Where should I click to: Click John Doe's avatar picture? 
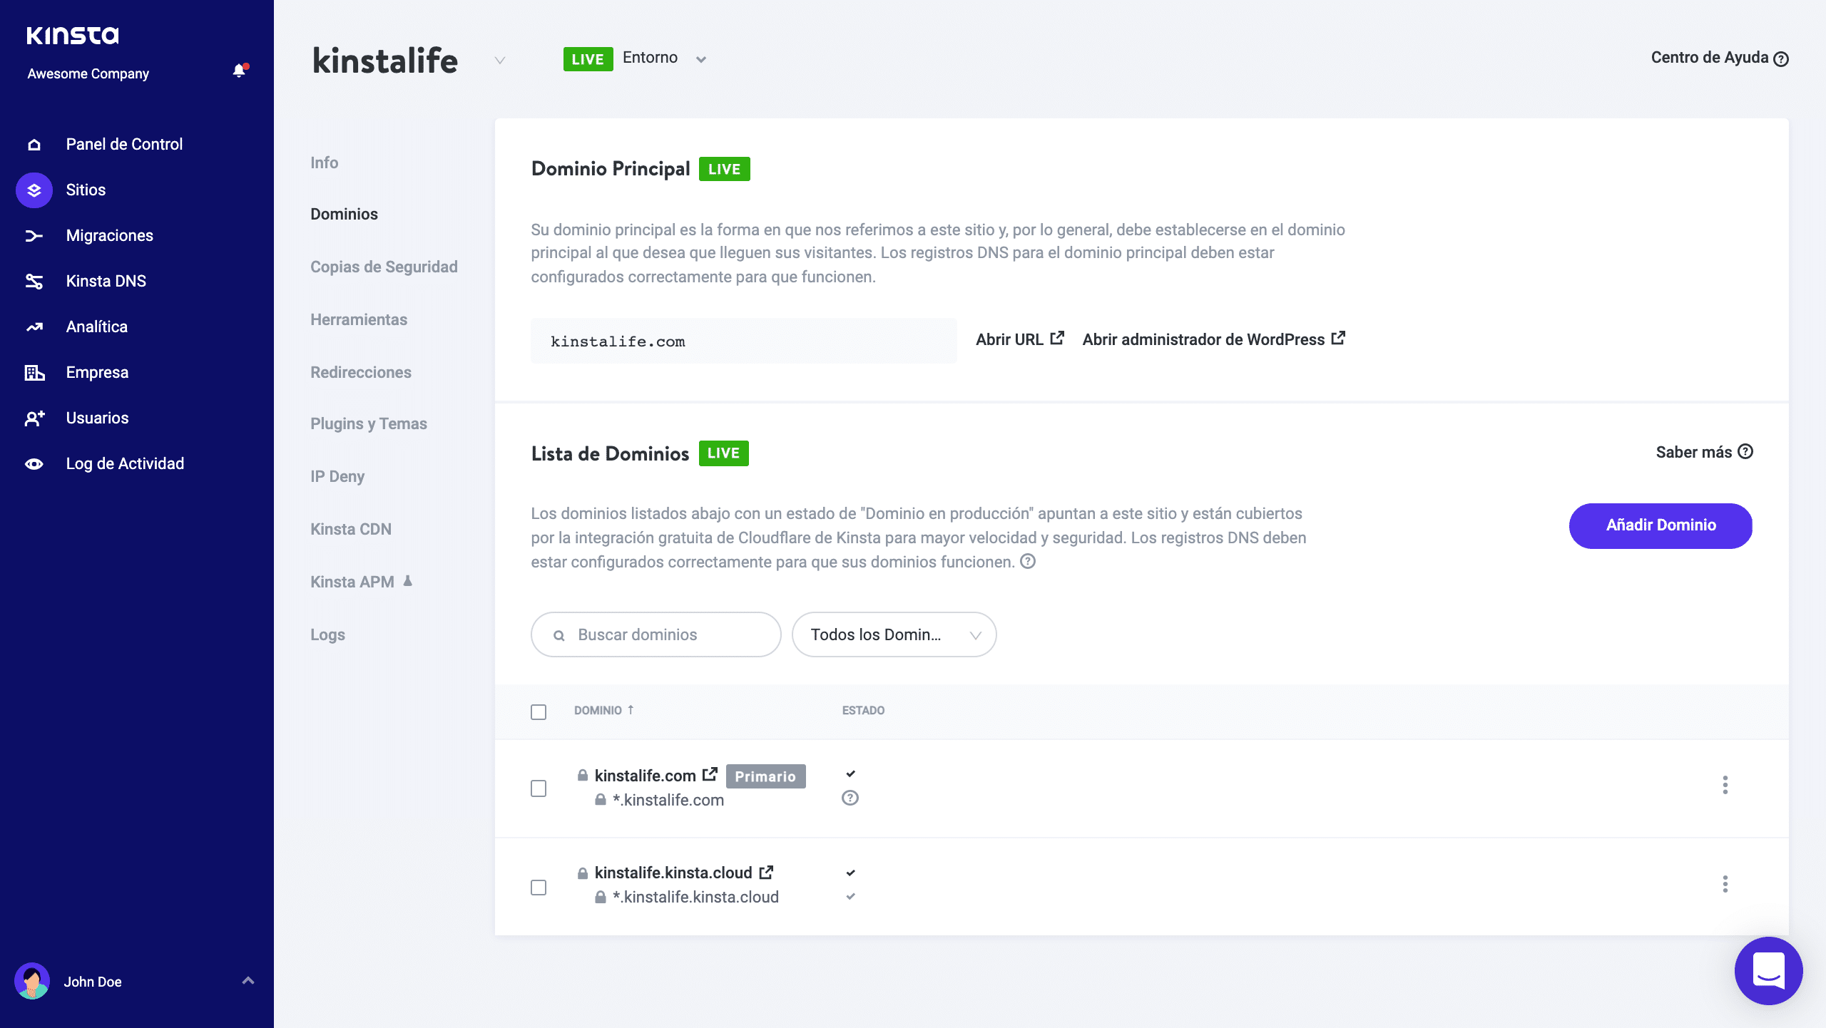click(x=32, y=981)
